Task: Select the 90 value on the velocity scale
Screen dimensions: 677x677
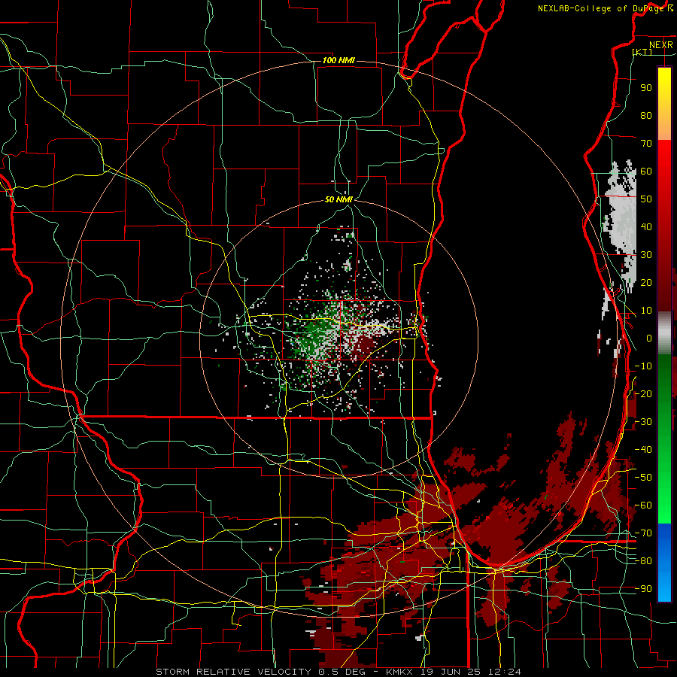Action: (x=646, y=88)
